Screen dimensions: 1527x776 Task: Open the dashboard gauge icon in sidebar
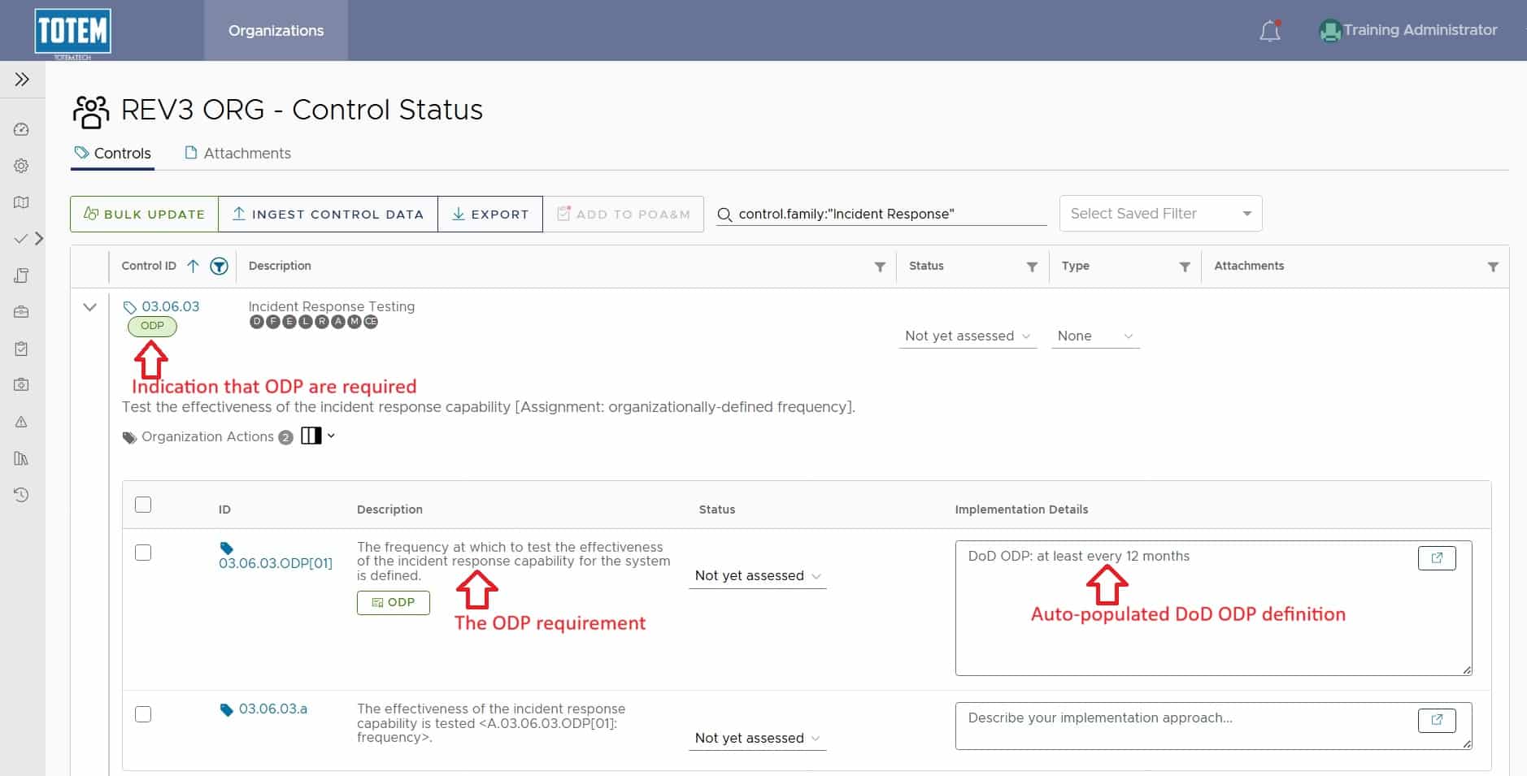(x=22, y=129)
